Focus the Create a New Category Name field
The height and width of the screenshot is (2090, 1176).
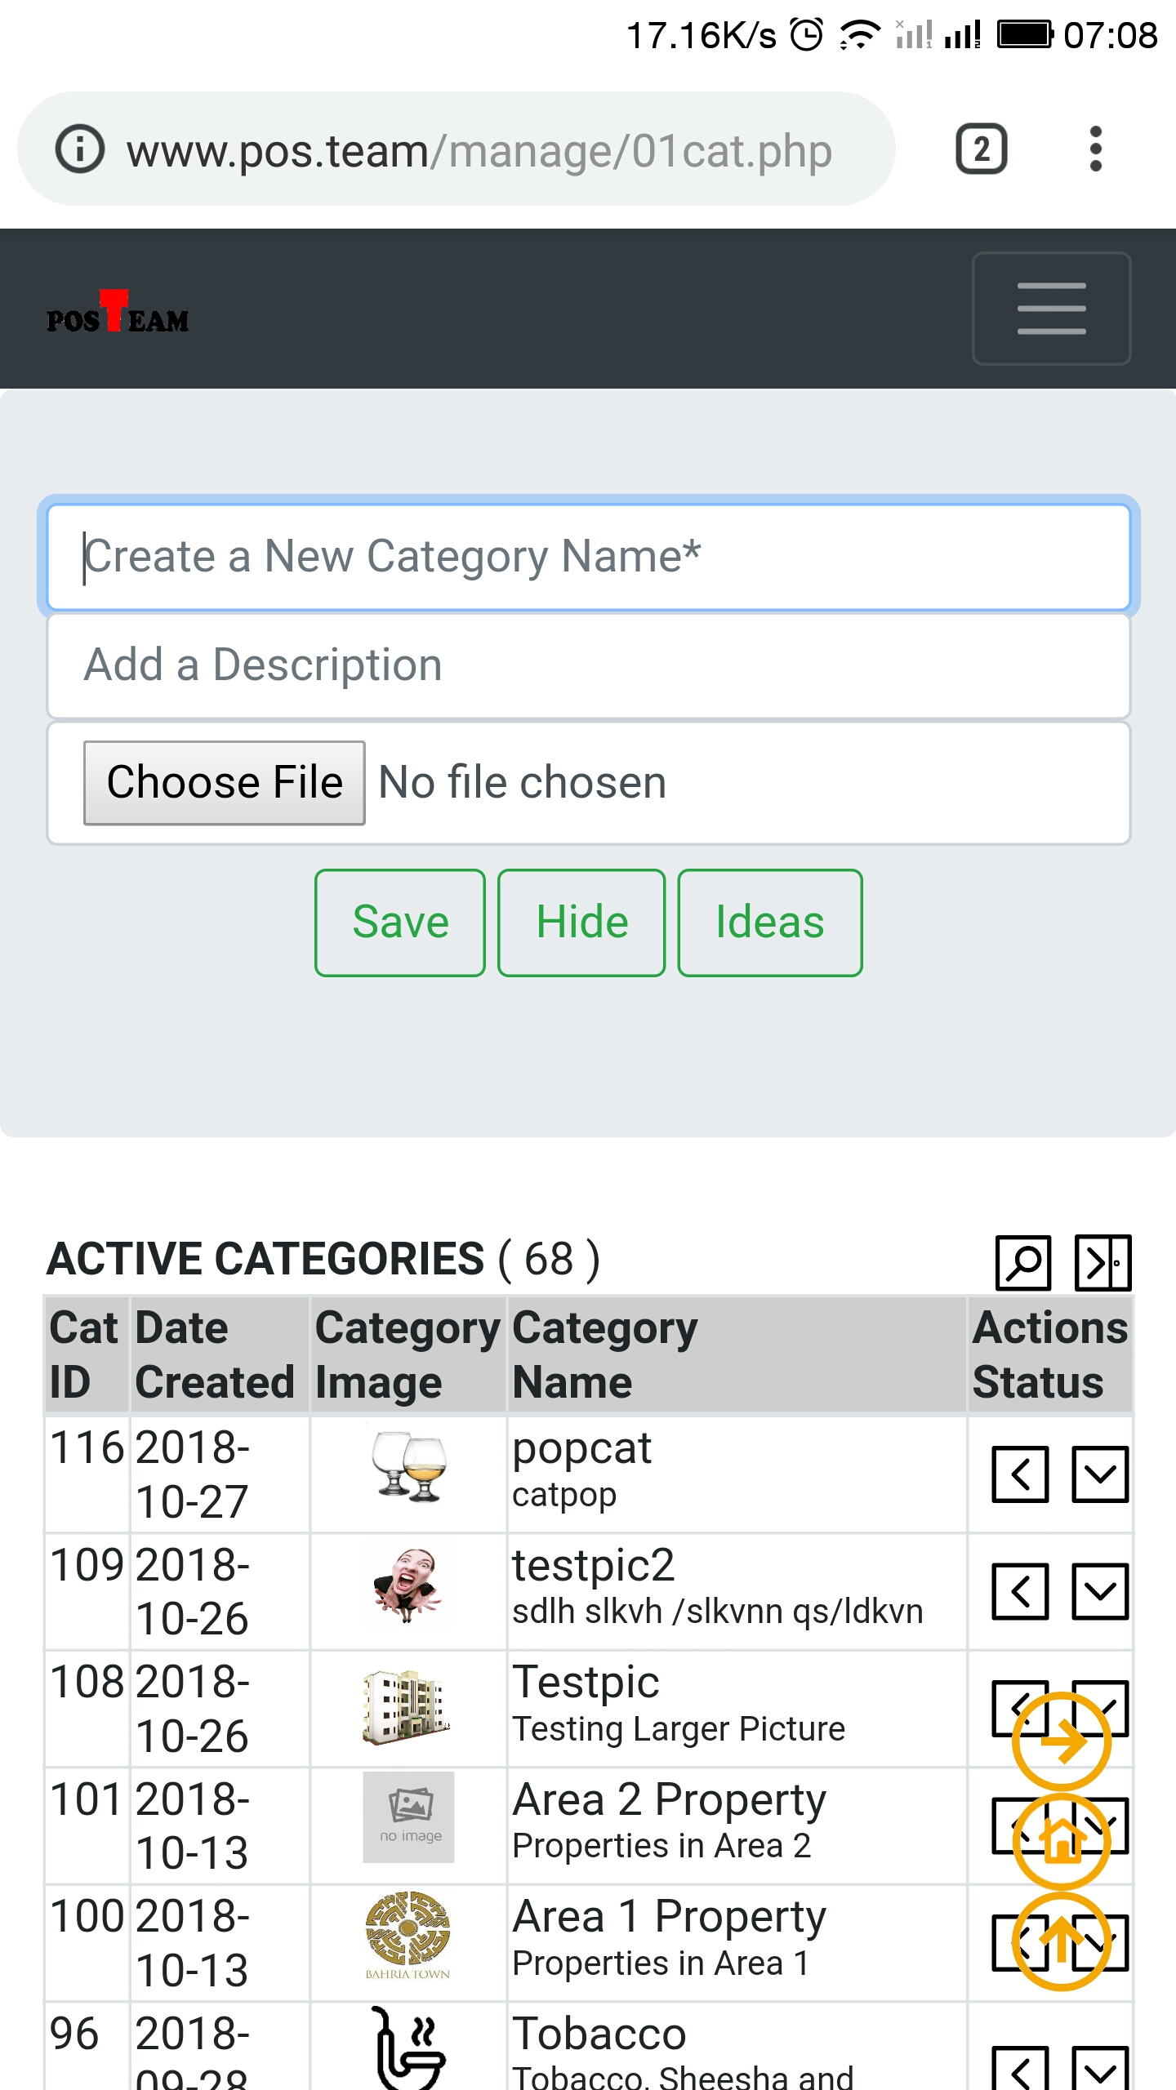pyautogui.click(x=588, y=557)
